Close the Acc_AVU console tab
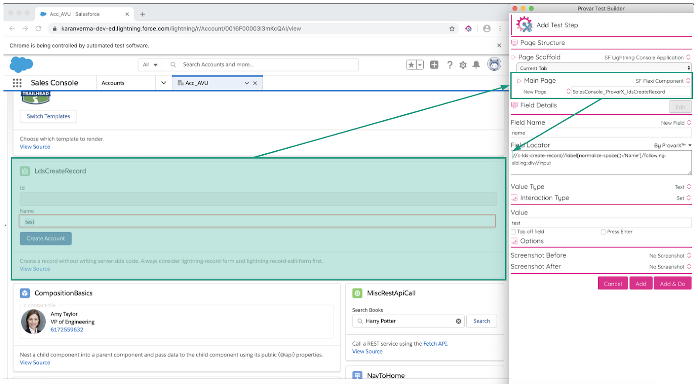This screenshot has height=384, width=698. (255, 83)
